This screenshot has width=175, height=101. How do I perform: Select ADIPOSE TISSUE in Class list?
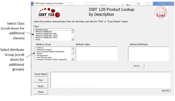53,30
